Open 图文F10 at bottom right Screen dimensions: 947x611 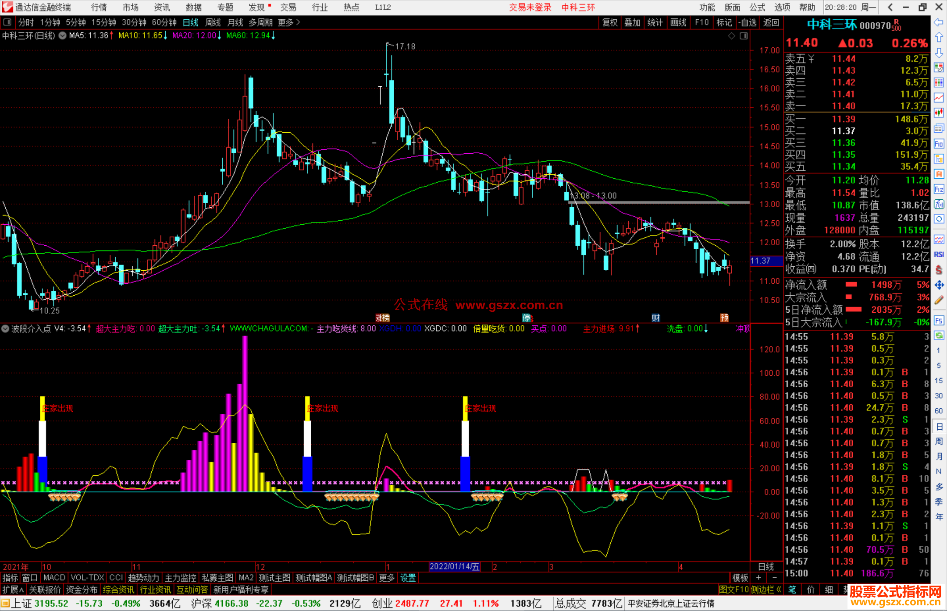pyautogui.click(x=733, y=590)
